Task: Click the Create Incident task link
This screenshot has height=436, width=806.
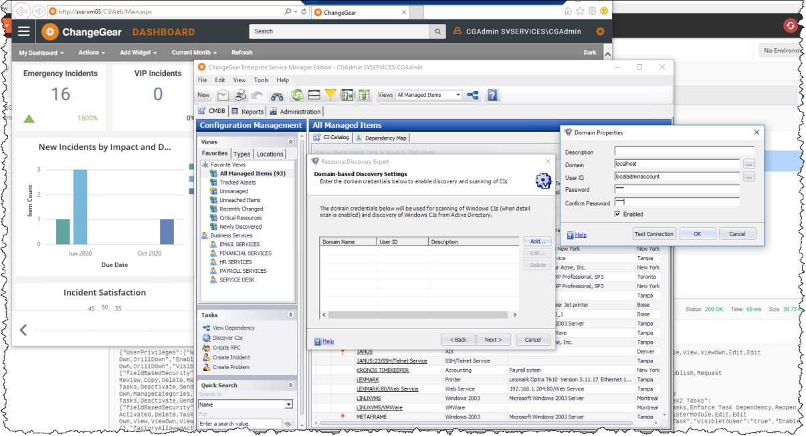Action: tap(231, 358)
